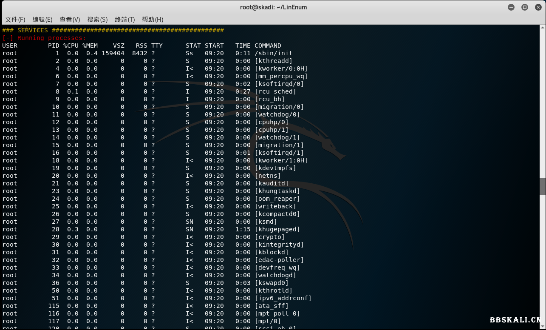Viewport: 546px width, 330px height.
Task: Maximize the terminal window
Action: (x=525, y=7)
